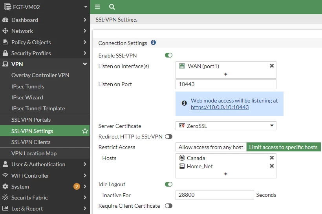Click the Network arrows icon
This screenshot has width=322, height=214.
pos(5,31)
